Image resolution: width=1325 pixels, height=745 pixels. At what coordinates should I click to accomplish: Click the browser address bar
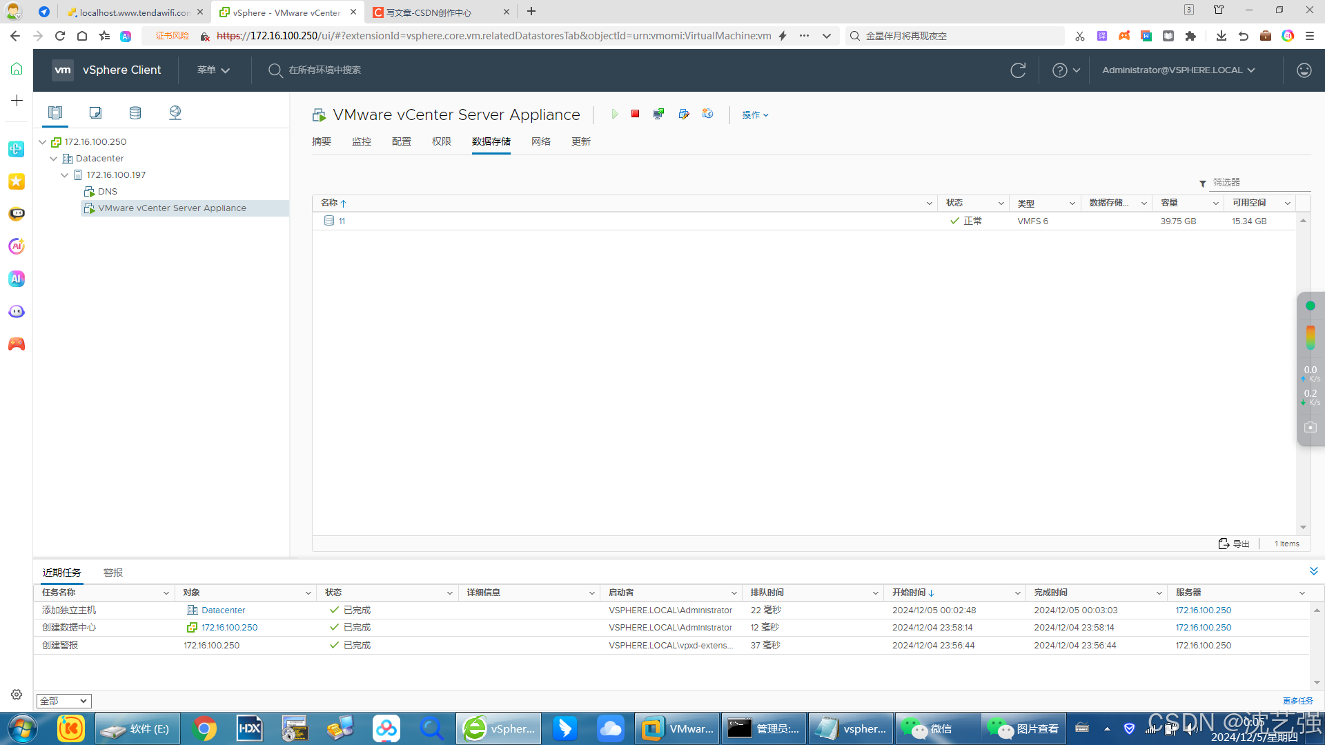tap(493, 36)
